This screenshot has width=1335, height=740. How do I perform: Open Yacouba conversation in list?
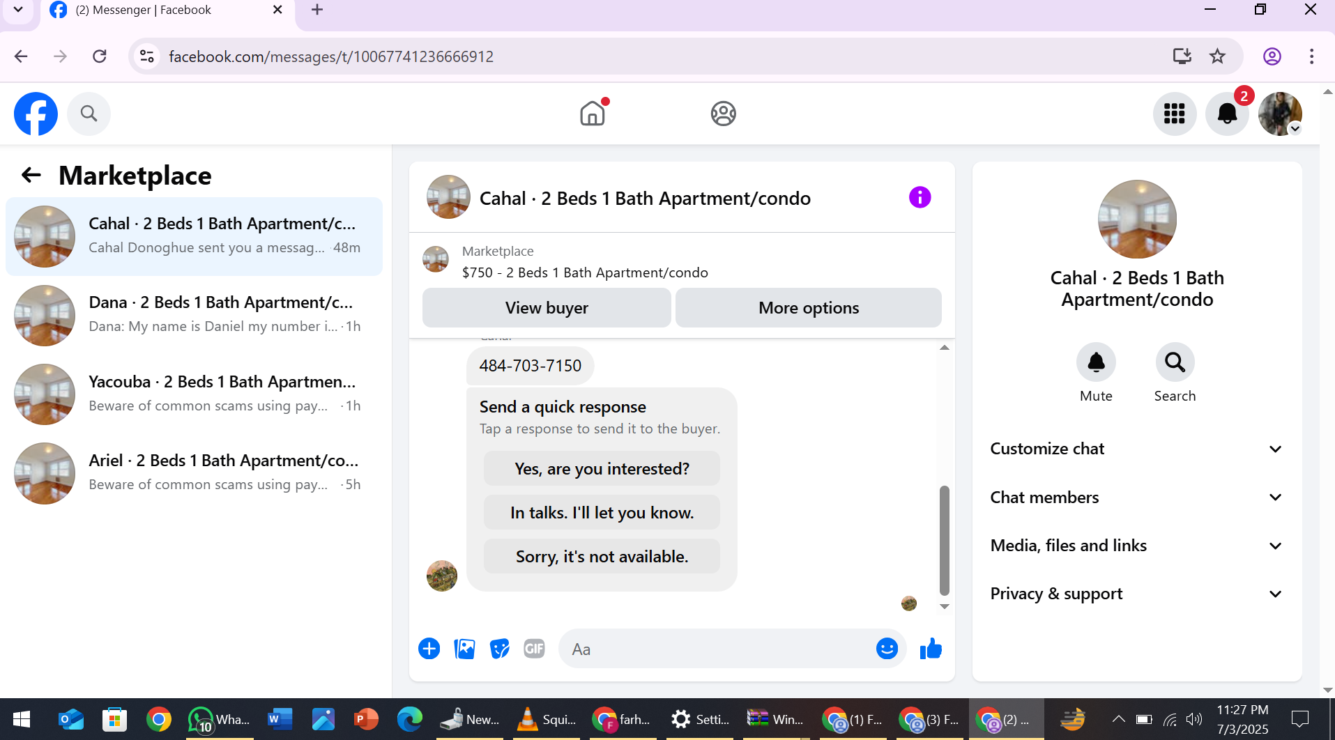(194, 394)
